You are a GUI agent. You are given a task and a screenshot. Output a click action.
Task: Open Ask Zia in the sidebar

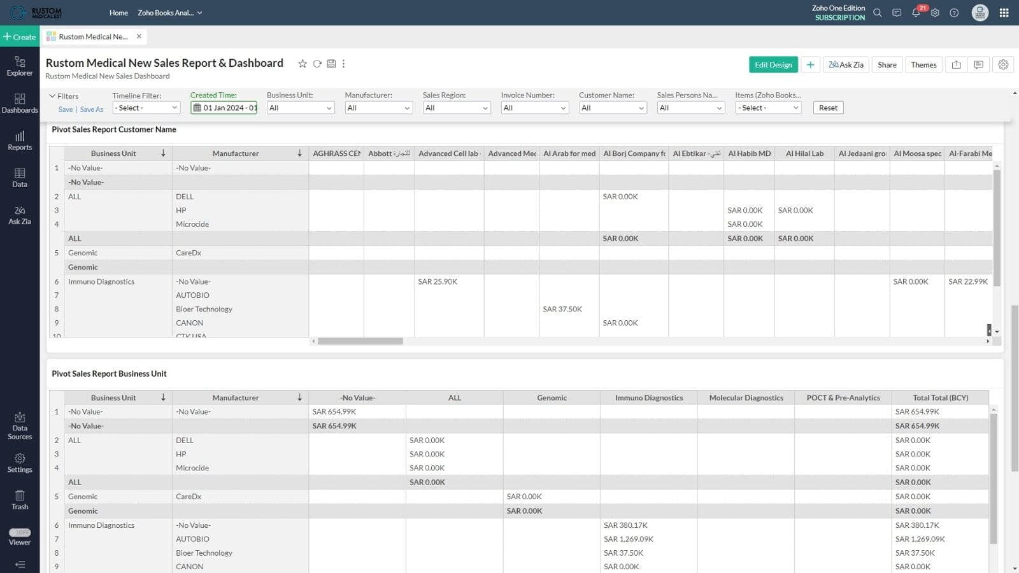(20, 215)
